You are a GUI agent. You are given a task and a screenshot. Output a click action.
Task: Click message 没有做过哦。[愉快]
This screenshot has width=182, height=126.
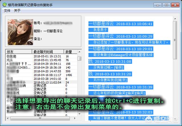point(106,67)
